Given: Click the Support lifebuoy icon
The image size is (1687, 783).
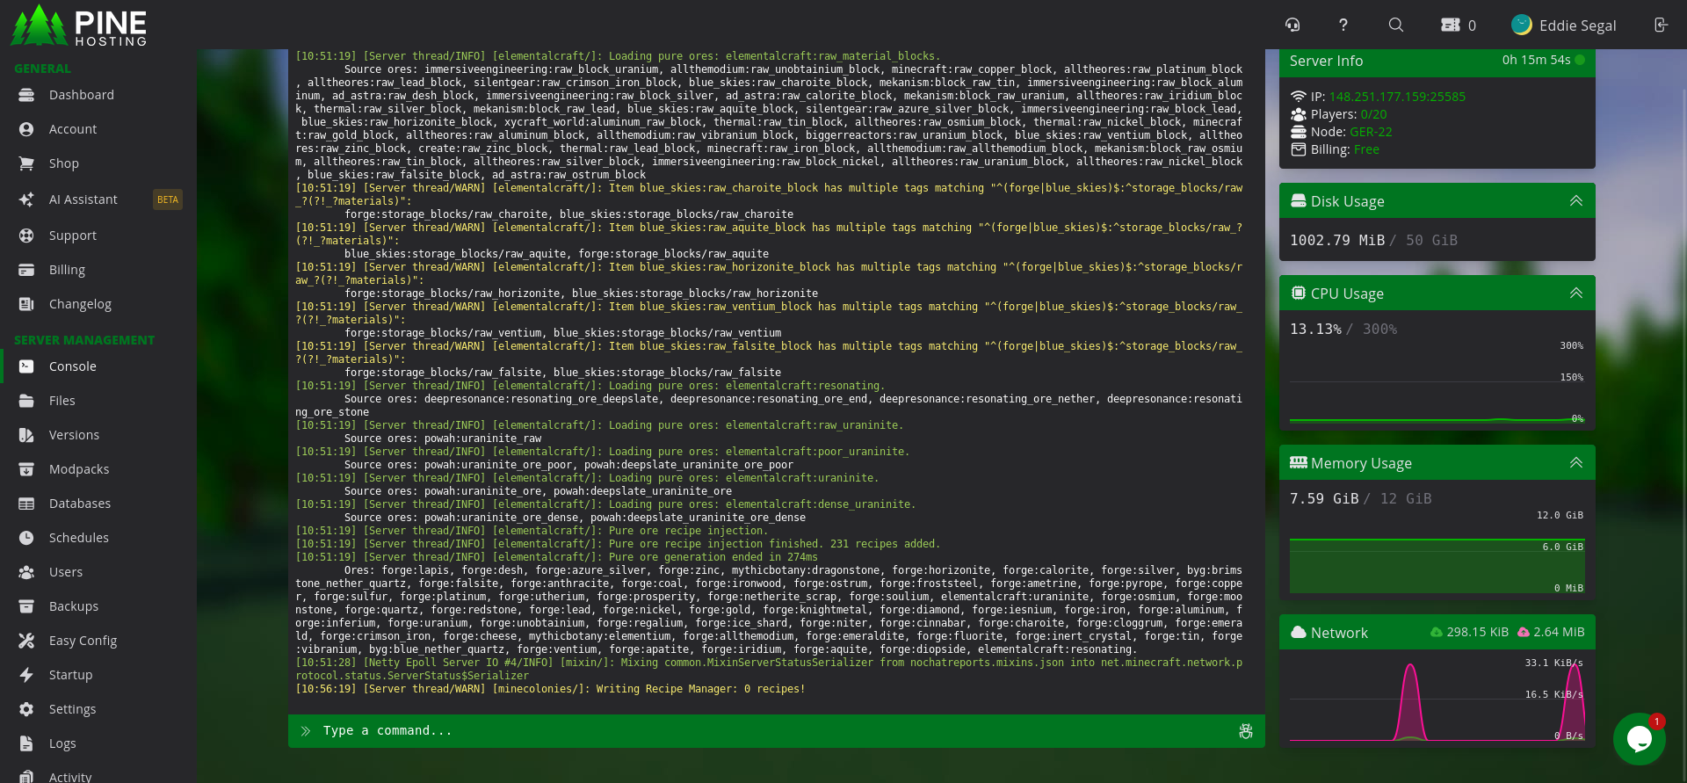Looking at the screenshot, I should [26, 236].
